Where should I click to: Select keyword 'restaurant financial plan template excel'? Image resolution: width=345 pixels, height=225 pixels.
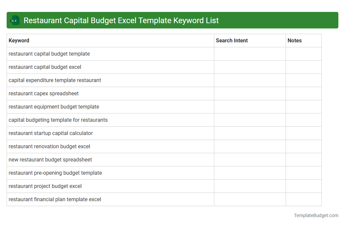click(55, 199)
